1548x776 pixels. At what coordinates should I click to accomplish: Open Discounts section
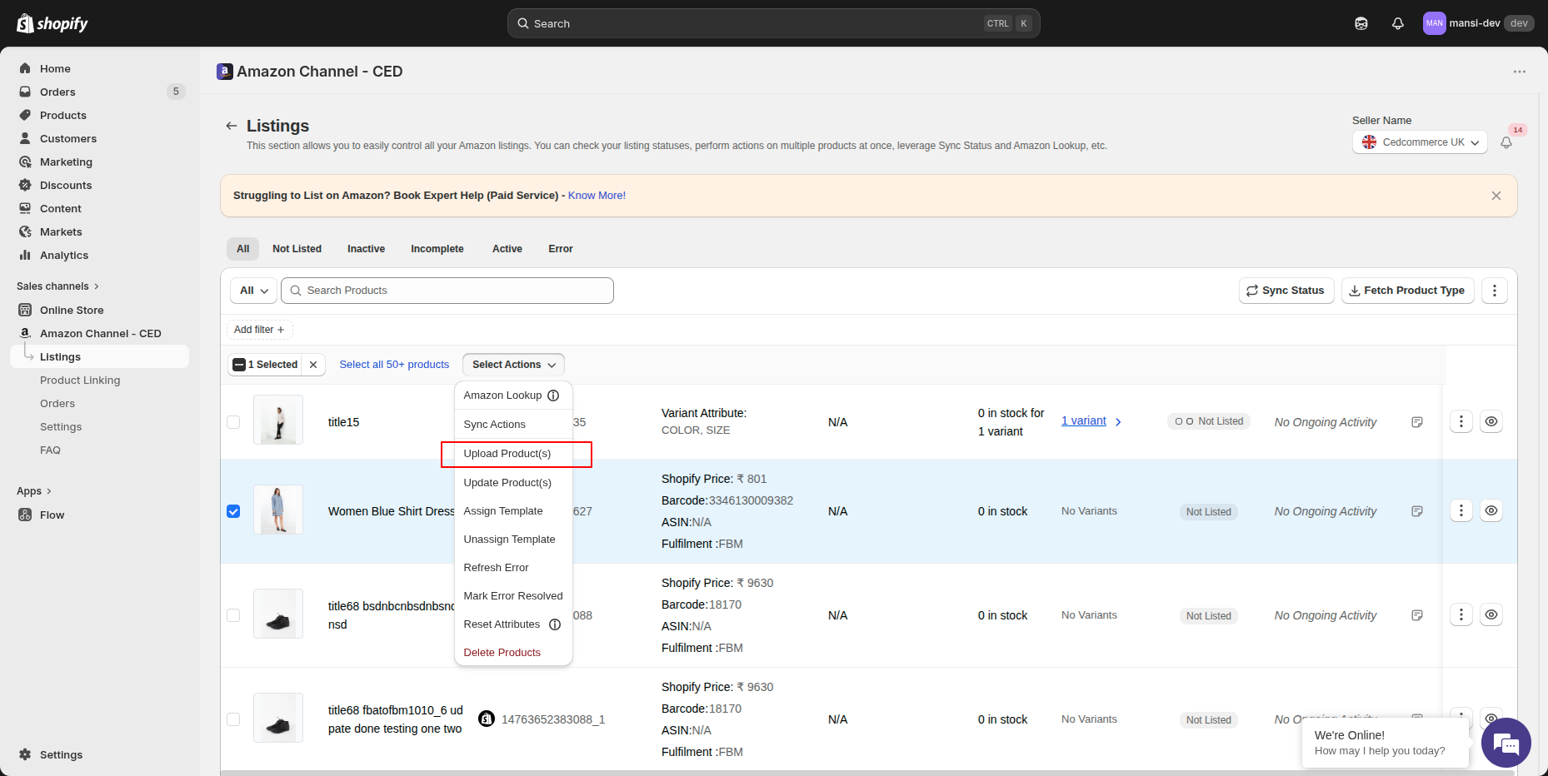coord(66,185)
